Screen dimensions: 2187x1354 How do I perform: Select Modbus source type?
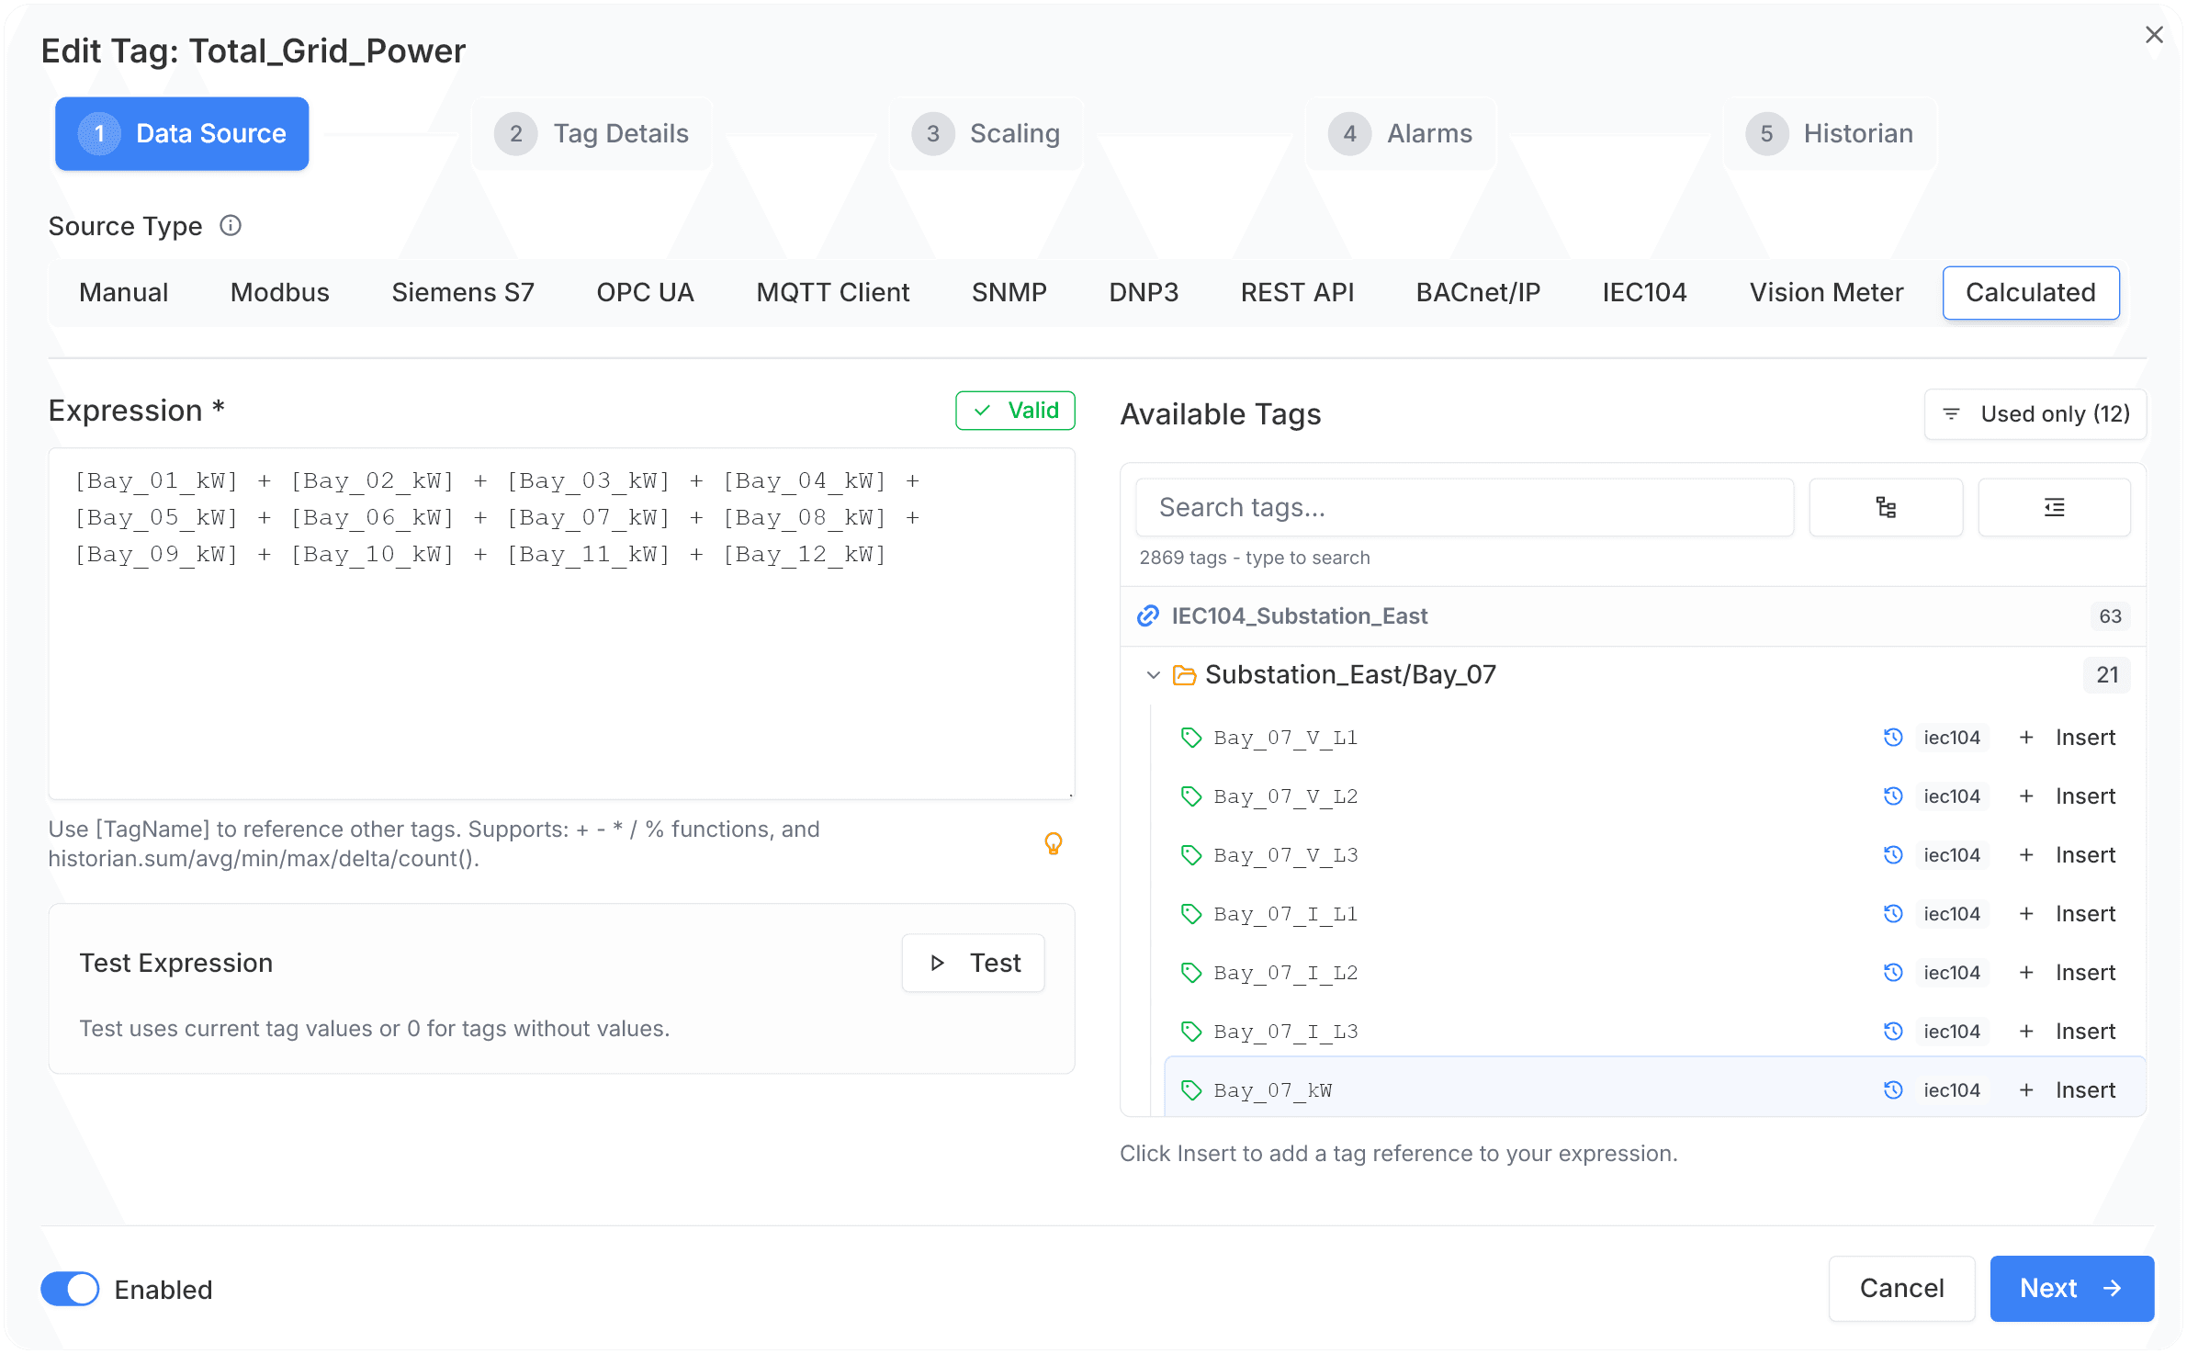click(x=280, y=293)
